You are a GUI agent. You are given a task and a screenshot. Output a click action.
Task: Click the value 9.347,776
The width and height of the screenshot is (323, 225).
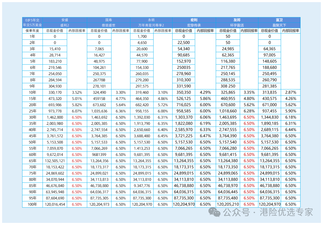tap(142, 186)
